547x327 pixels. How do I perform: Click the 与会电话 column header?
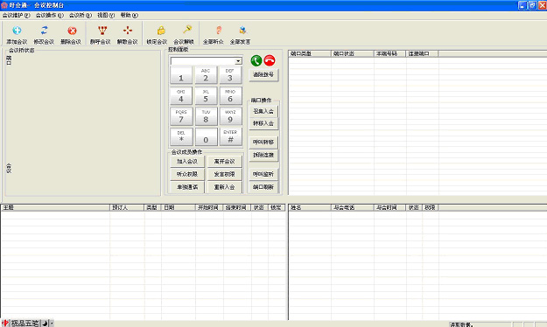(x=353, y=208)
